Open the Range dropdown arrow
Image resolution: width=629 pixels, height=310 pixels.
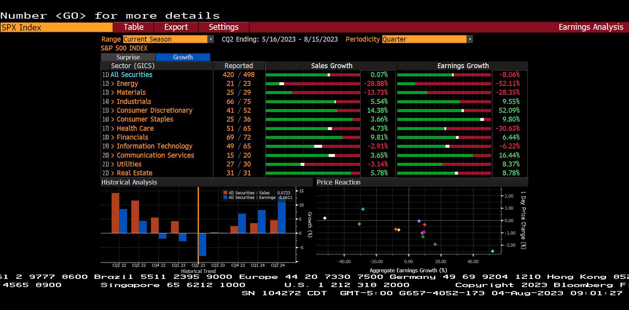click(211, 39)
